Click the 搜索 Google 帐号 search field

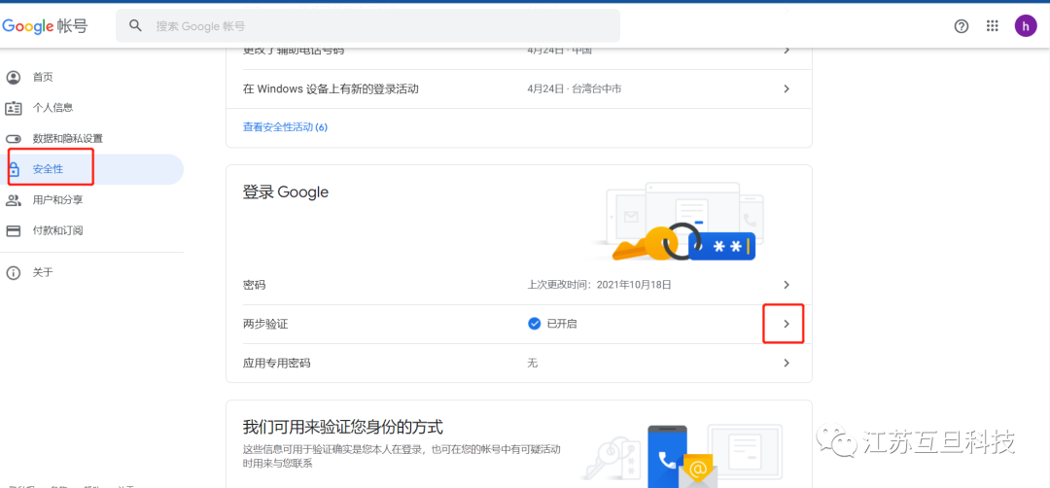(x=379, y=26)
